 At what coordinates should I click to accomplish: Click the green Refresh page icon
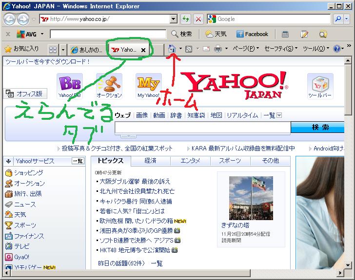pyautogui.click(x=186, y=19)
